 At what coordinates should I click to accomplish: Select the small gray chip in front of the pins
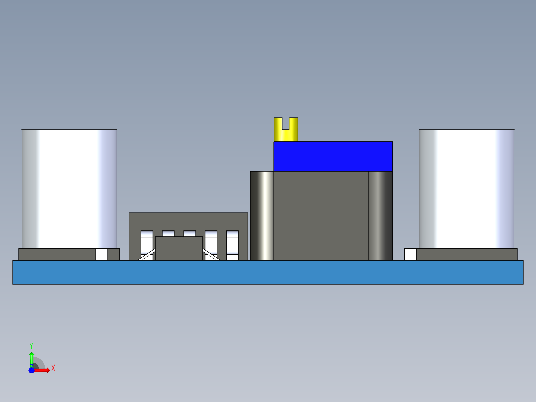pos(179,248)
